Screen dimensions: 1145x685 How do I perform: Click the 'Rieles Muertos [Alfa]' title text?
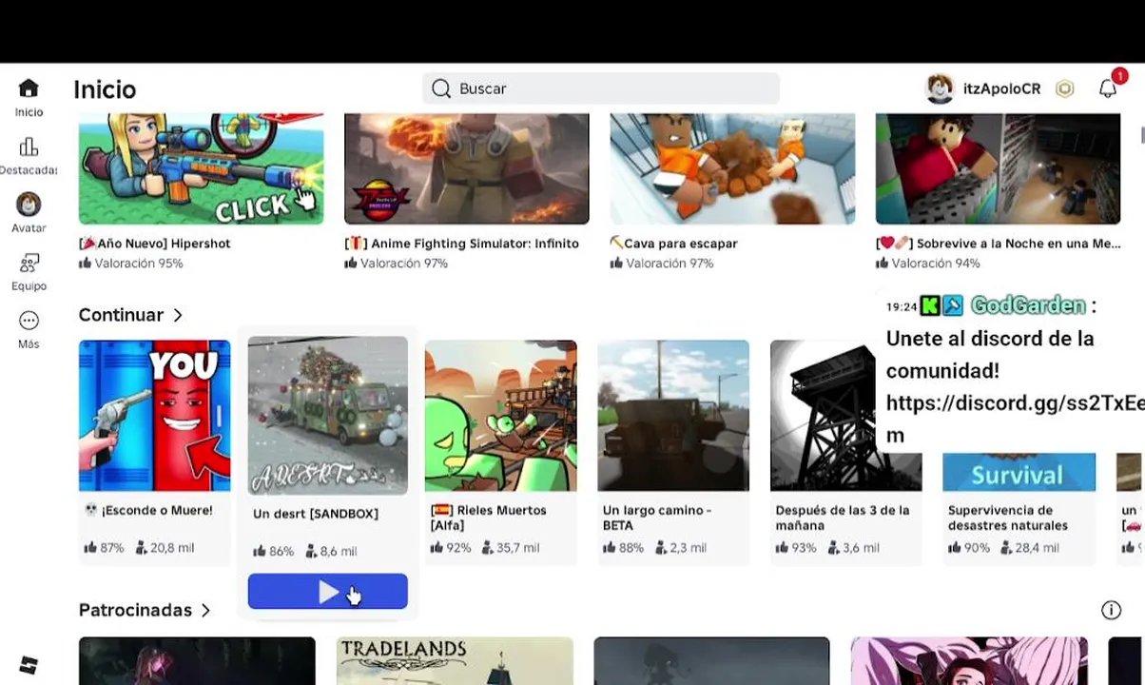click(489, 518)
